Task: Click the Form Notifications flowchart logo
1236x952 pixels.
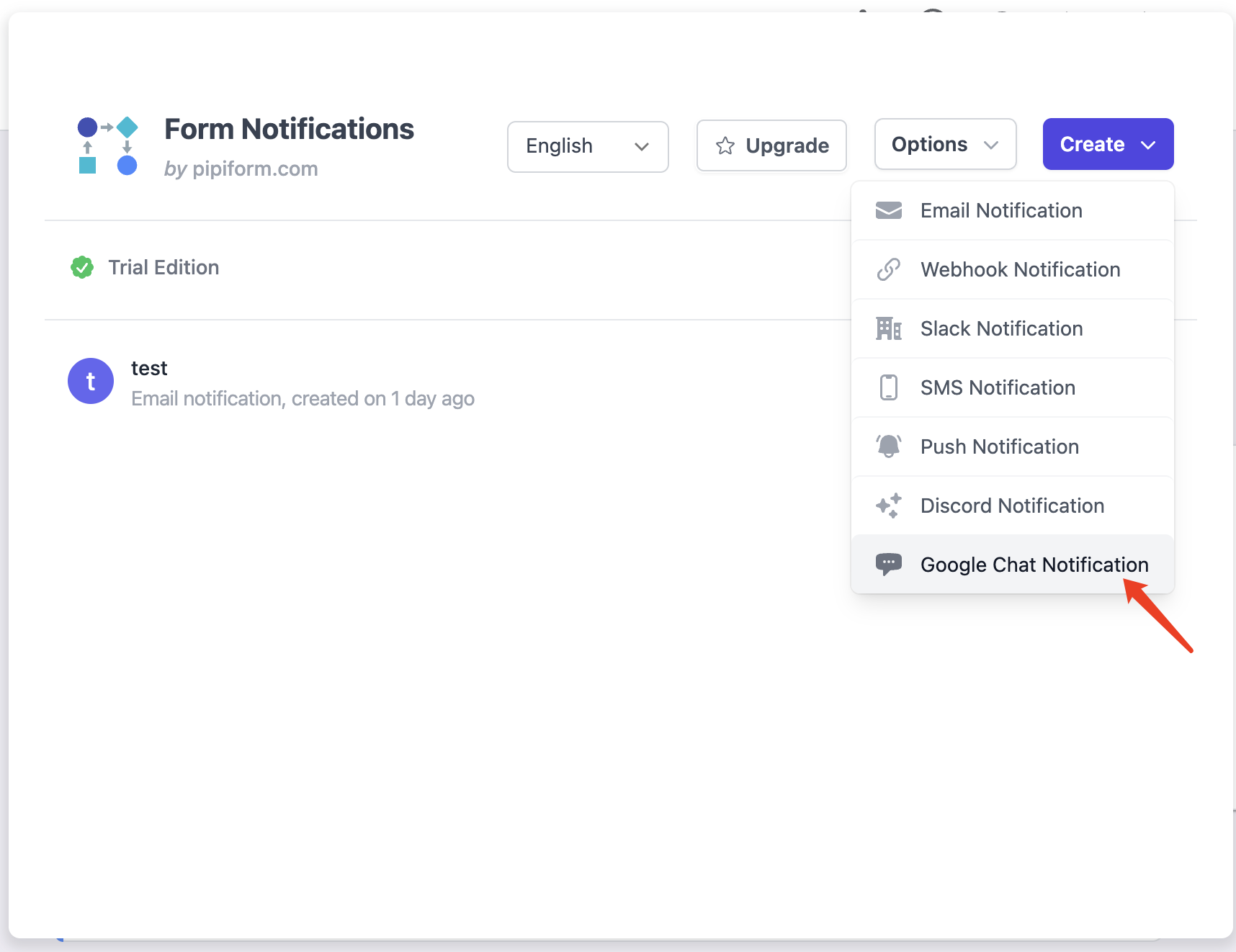Action: point(107,145)
